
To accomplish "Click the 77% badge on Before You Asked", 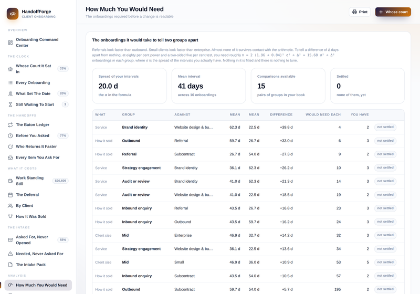I will point(63,136).
